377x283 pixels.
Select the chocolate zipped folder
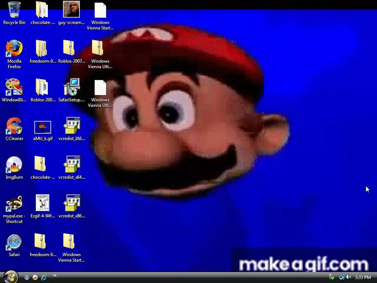tap(40, 164)
